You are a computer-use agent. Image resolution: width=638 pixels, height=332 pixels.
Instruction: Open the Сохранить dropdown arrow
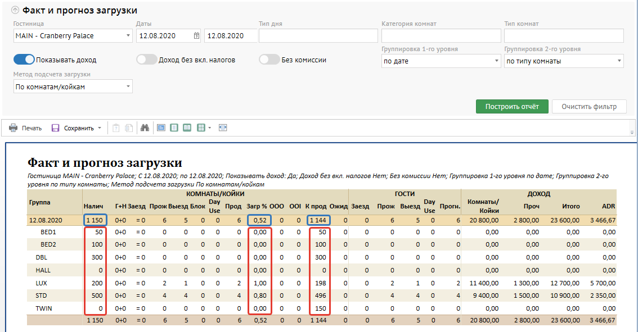(x=100, y=128)
